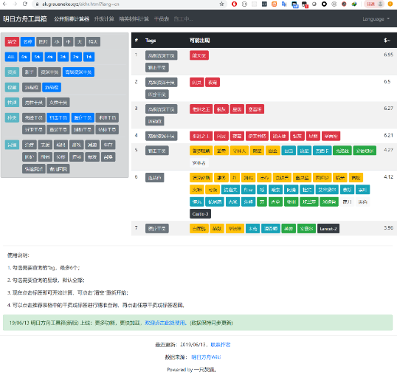This screenshot has height=378, width=397.
Task: Select the 特大 size option
Action: 93,41
